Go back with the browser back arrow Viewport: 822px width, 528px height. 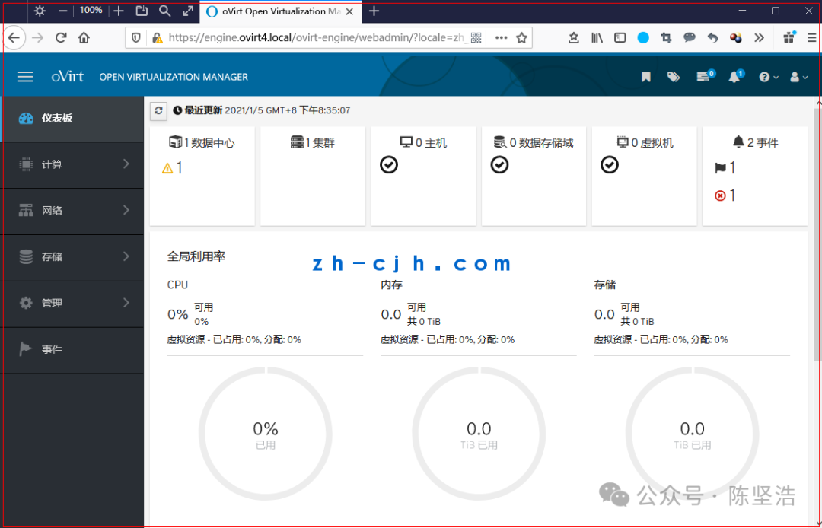(x=14, y=38)
